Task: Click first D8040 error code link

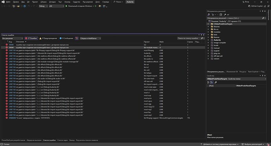Action: click(x=11, y=45)
